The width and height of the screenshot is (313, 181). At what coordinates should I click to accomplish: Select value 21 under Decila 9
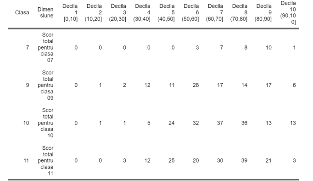(x=268, y=160)
